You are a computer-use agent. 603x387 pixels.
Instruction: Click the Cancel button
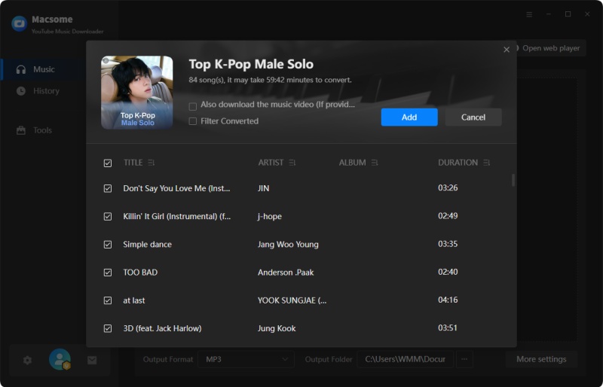473,117
